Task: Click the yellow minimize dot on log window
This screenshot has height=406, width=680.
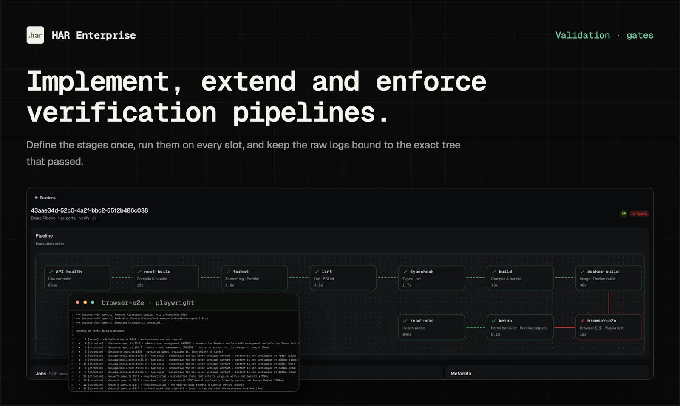Action: [x=85, y=302]
